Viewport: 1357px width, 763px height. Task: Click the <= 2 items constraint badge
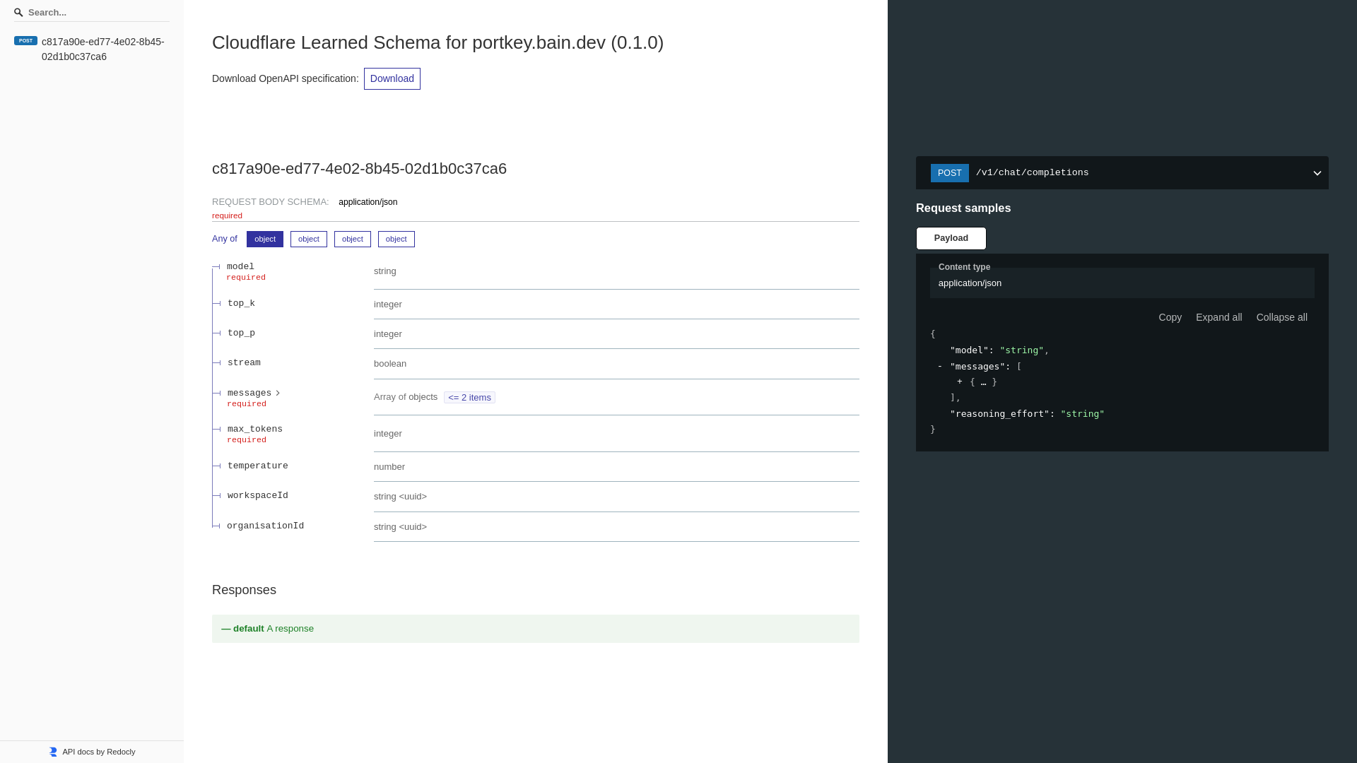pos(469,398)
